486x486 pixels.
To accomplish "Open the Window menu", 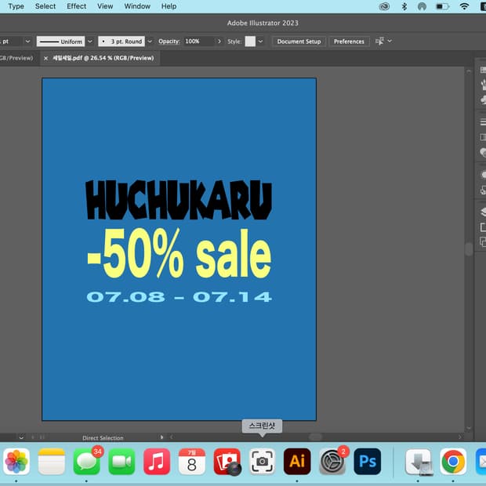I will click(137, 6).
